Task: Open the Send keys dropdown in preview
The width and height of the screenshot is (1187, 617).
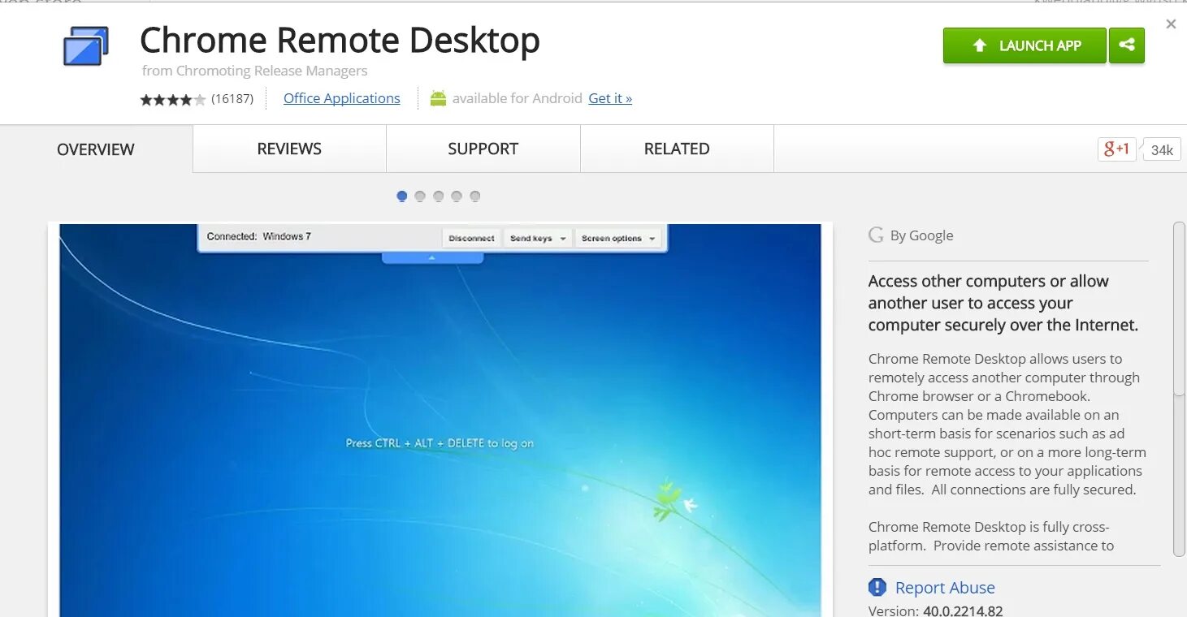Action: (538, 238)
